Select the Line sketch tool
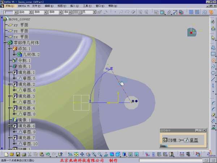Image resolution: width=217 pixels, height=163 pixels. tap(213, 79)
